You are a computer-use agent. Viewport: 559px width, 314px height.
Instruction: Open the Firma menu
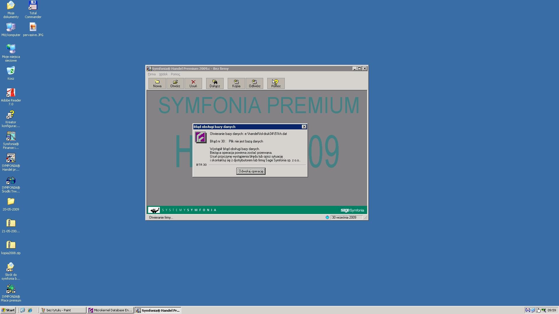point(152,74)
